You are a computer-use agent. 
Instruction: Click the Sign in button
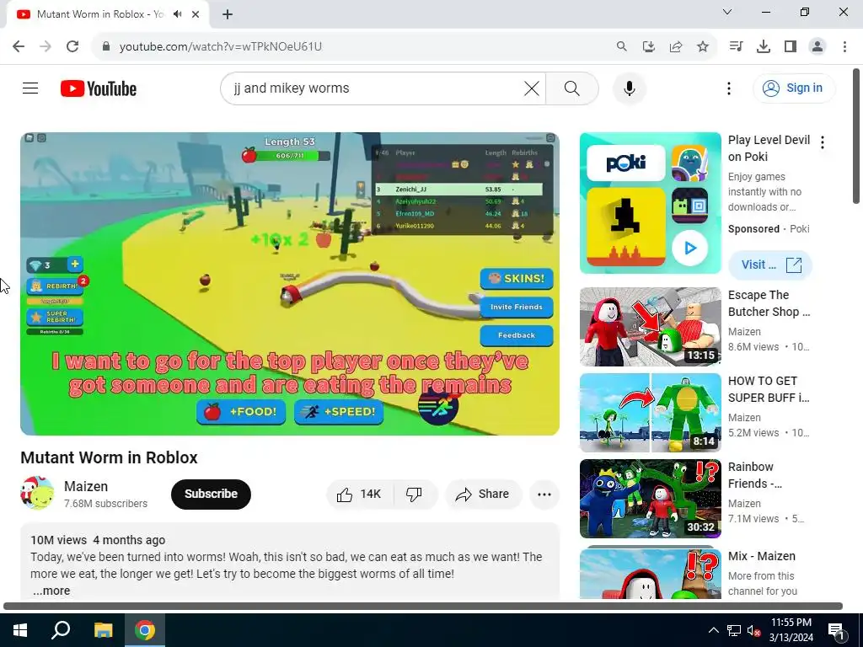click(794, 88)
